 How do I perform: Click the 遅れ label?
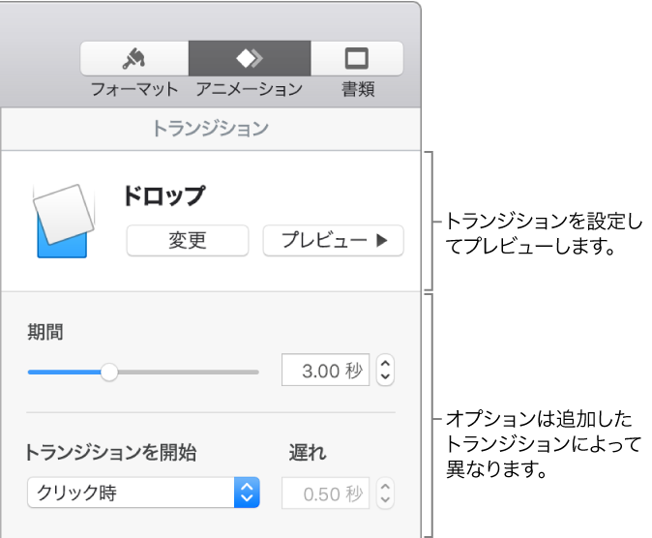click(308, 452)
